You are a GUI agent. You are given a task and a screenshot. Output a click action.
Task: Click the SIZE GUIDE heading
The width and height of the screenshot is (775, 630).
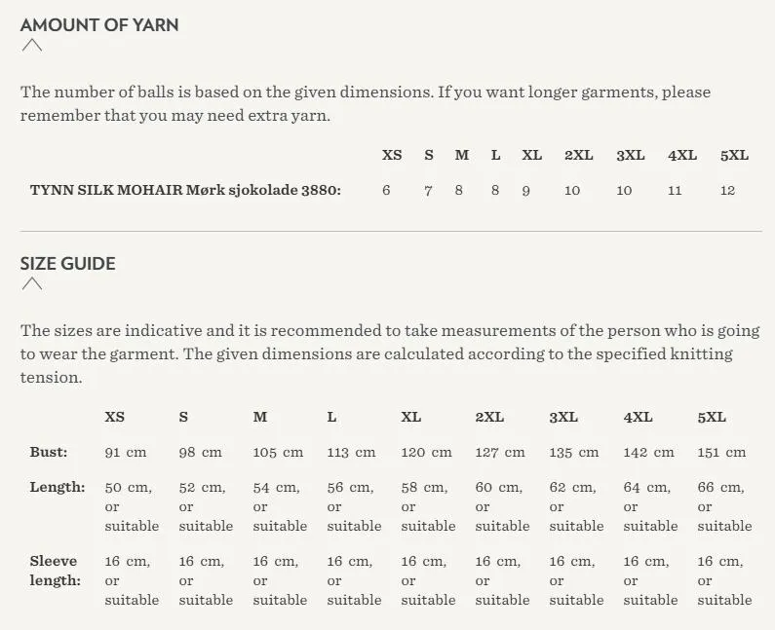point(67,264)
